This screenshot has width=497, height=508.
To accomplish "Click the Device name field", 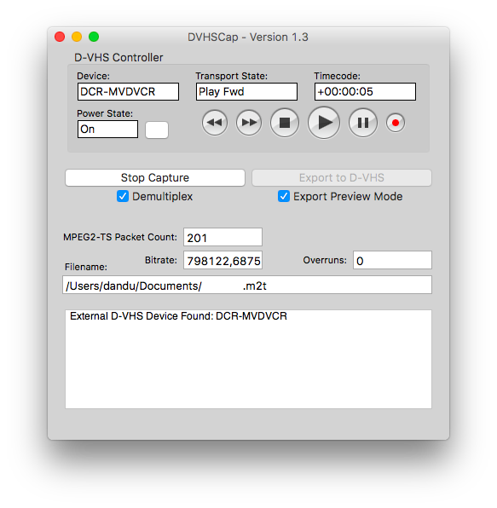I will coord(128,92).
